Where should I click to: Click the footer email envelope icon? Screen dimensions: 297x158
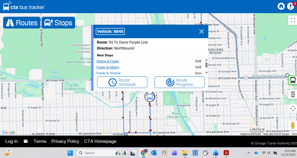coord(25,141)
